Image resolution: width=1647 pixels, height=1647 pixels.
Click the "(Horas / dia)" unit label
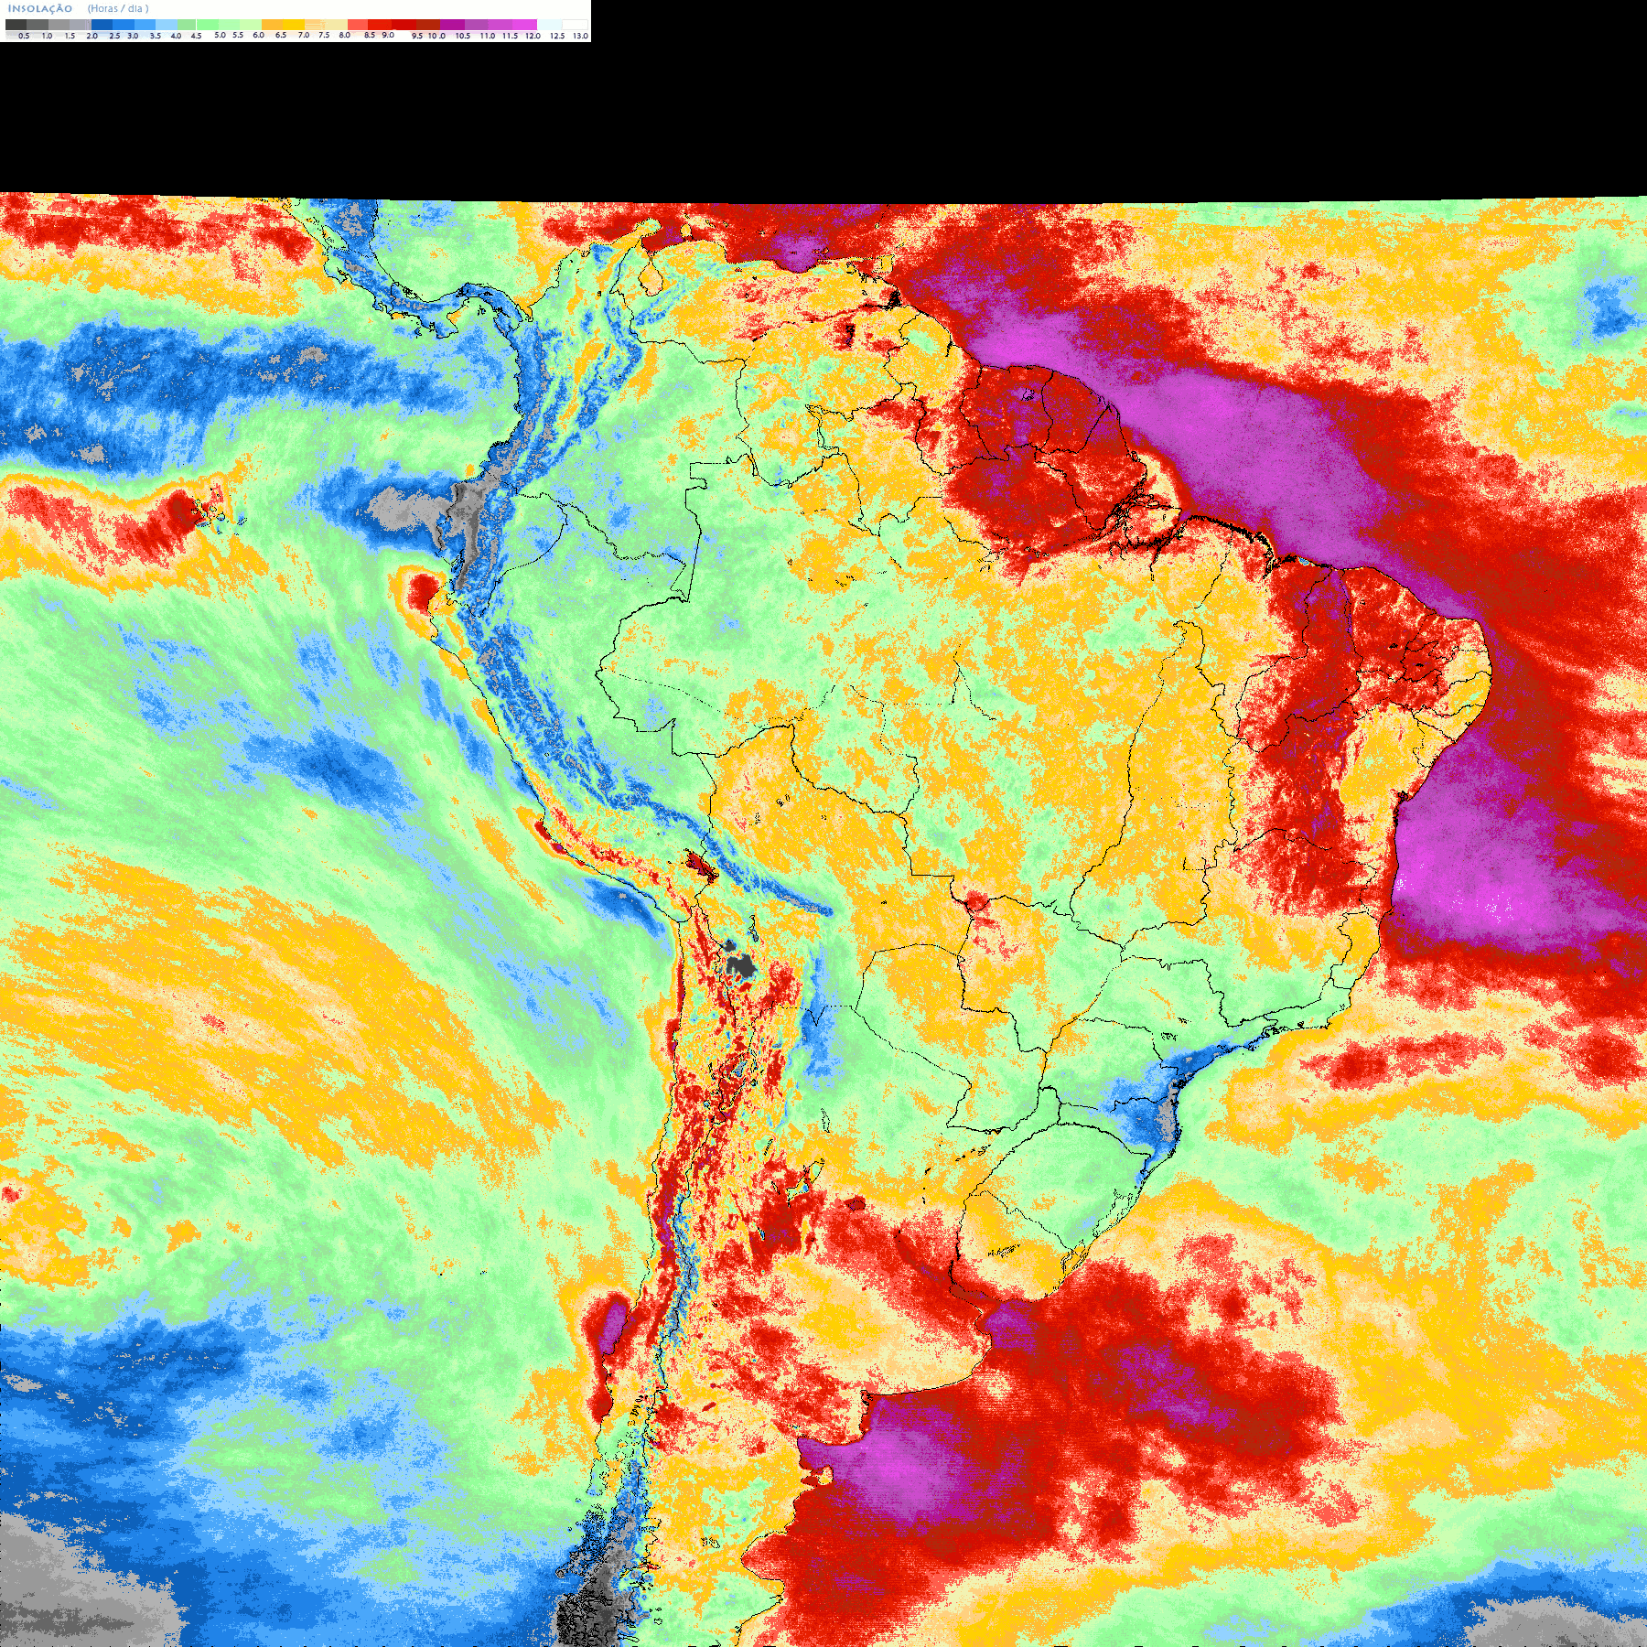pyautogui.click(x=118, y=8)
